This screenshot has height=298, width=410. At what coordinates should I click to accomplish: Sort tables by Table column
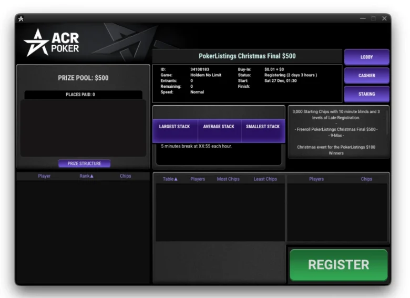point(170,179)
